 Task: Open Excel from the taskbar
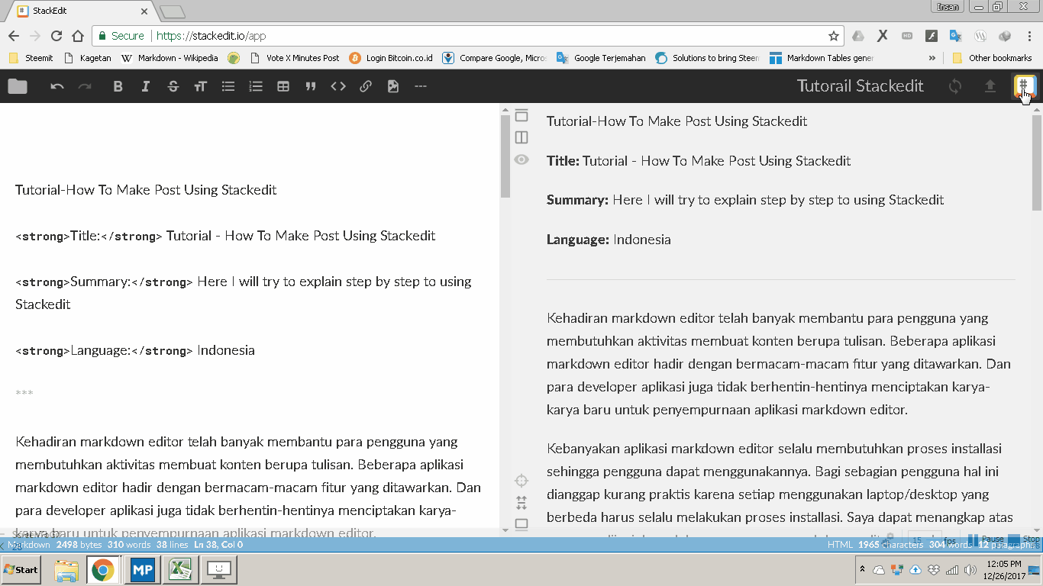click(x=180, y=570)
